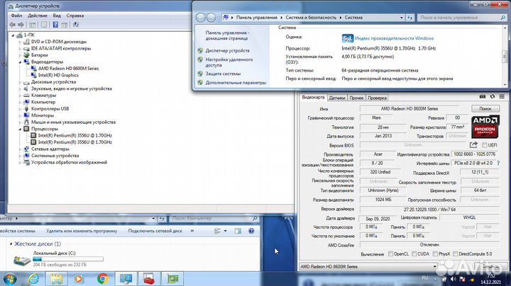This screenshot has height=286, width=511.
Task: Open Справка menu in Device Manager
Action: click(x=75, y=16)
